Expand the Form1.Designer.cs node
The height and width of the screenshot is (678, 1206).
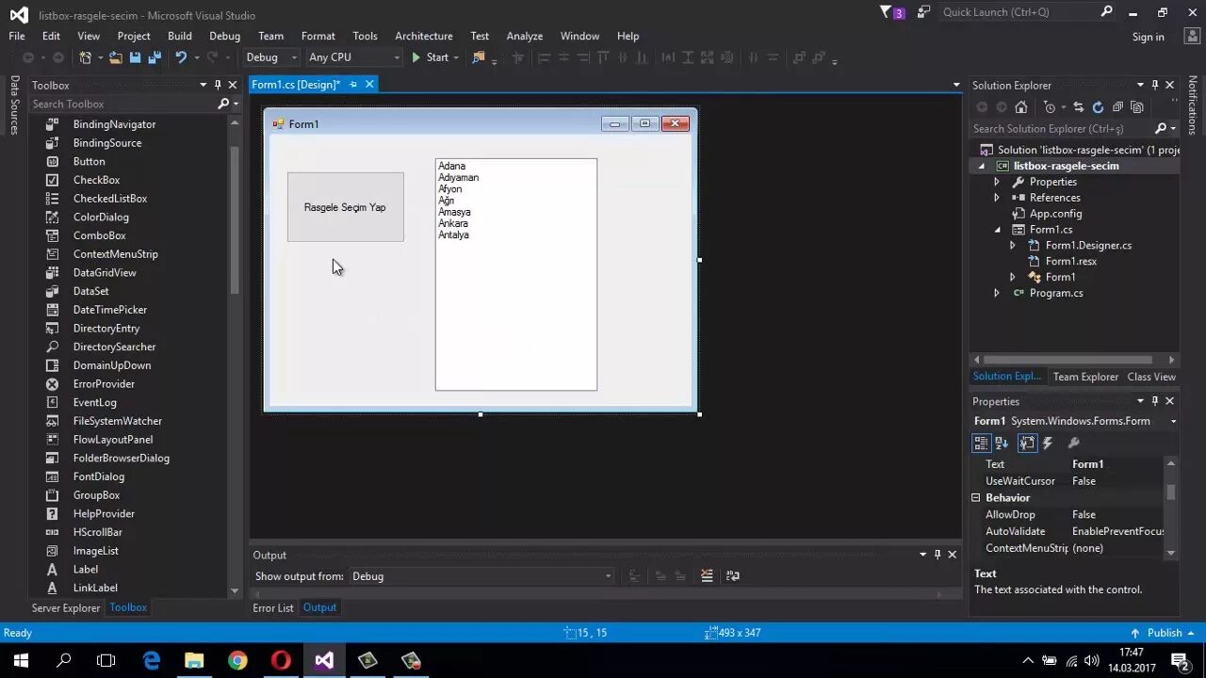(x=1013, y=246)
